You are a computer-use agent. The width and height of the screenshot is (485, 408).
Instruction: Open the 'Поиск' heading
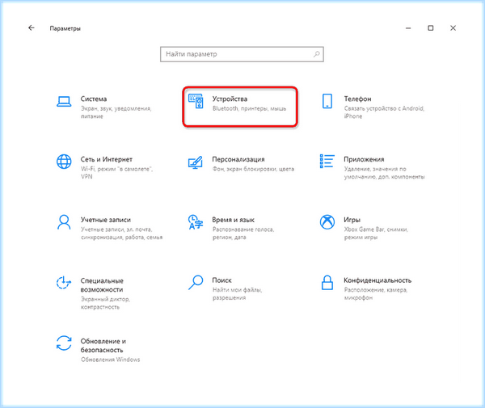[221, 280]
